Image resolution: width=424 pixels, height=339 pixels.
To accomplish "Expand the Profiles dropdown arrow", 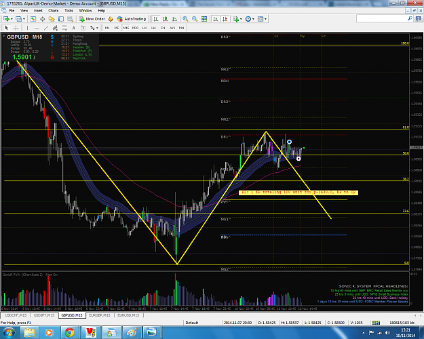I will pos(24,19).
